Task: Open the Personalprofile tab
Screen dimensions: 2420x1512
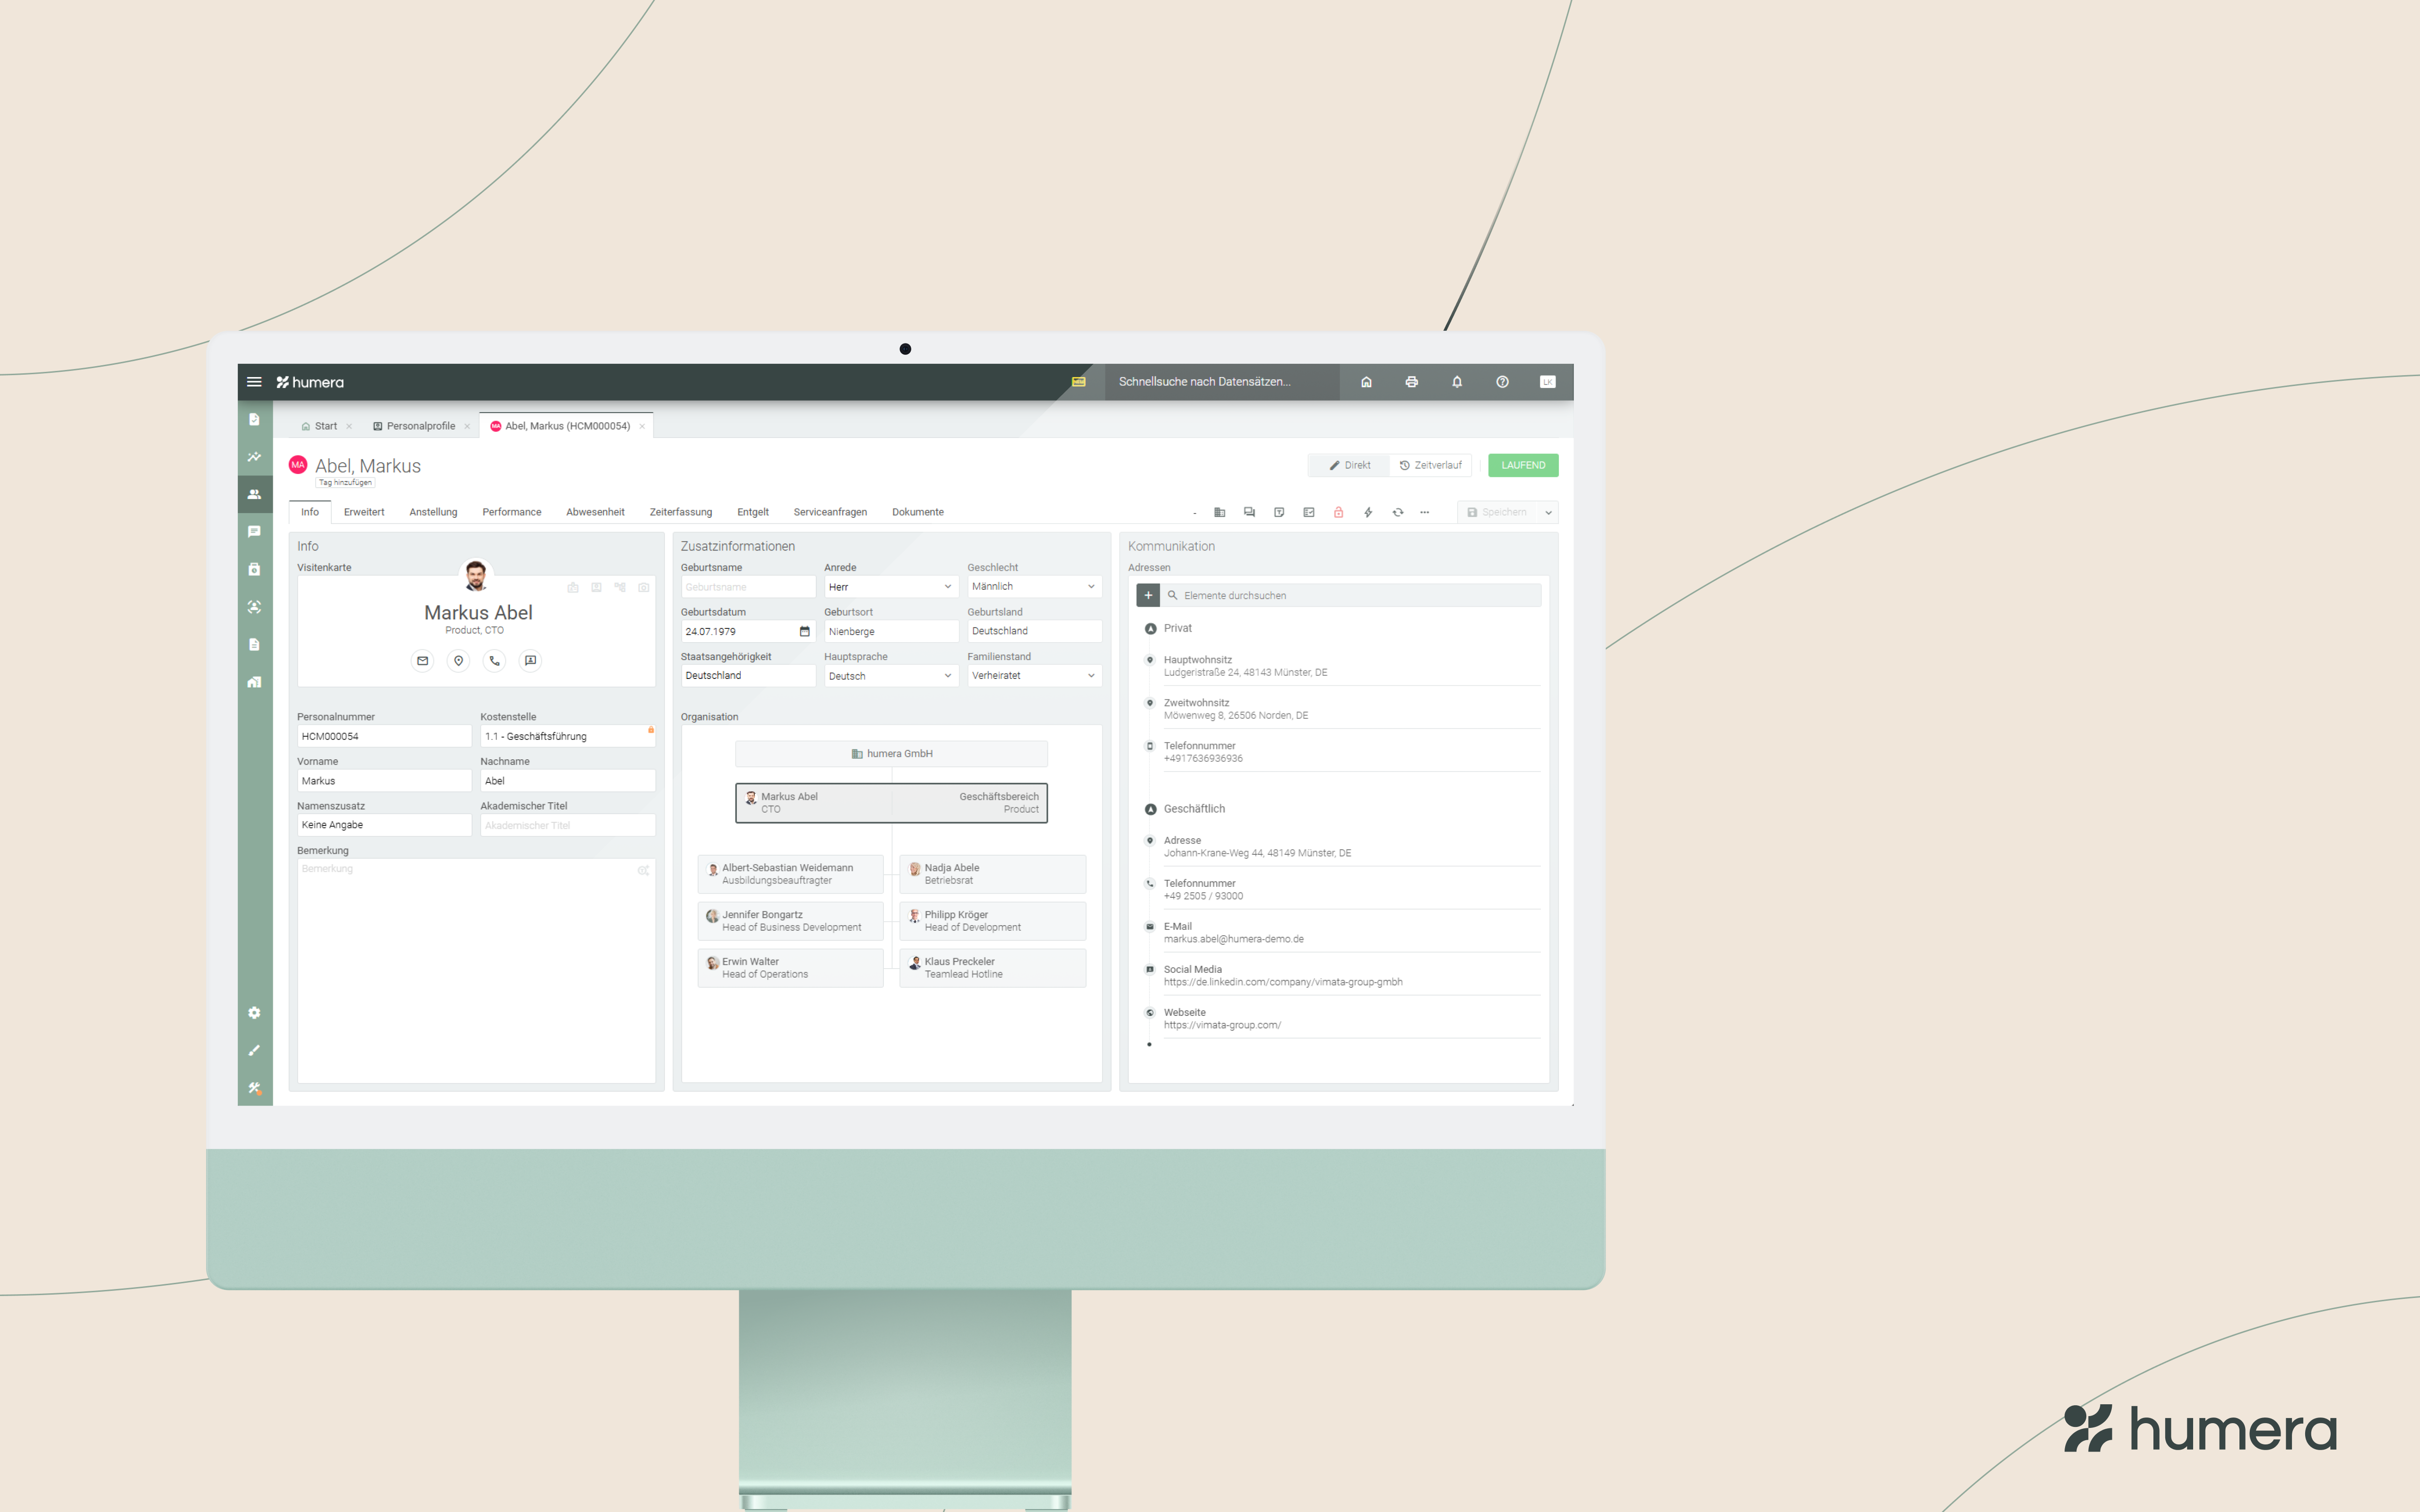Action: 420,426
